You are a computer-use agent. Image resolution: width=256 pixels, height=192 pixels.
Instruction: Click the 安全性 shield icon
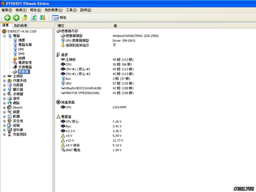coord(10,121)
